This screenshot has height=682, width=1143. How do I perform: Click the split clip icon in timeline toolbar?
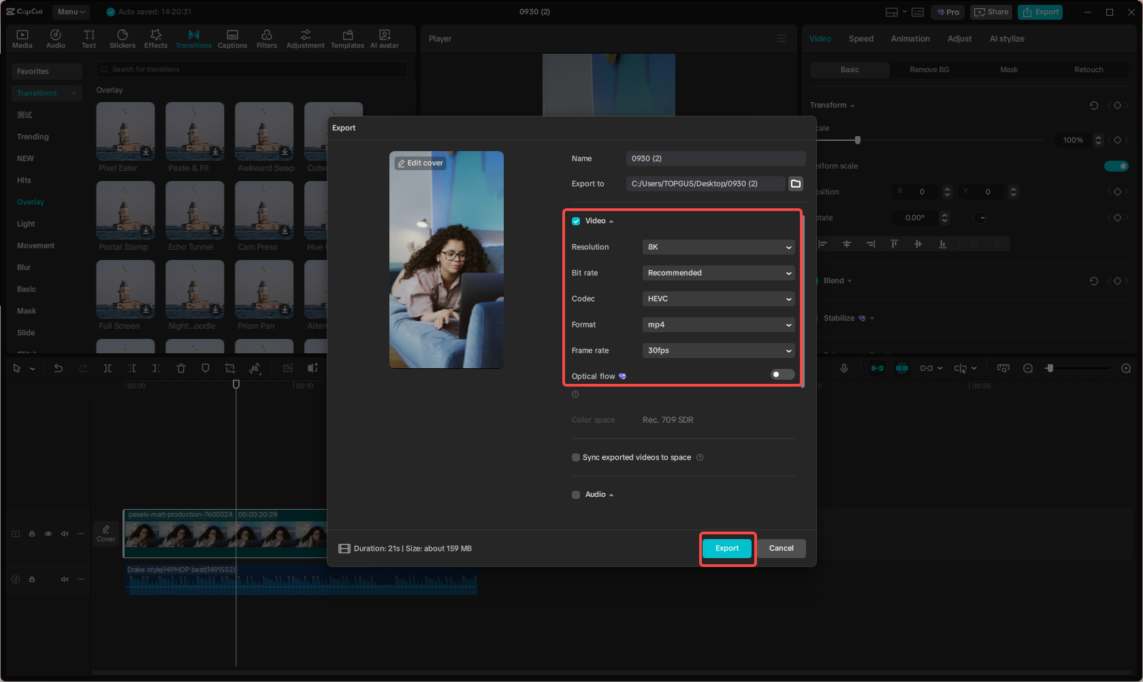[107, 368]
